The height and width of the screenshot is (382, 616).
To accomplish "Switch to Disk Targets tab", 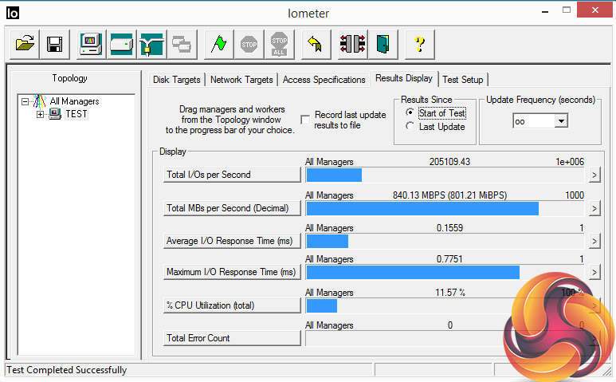I will 176,80.
